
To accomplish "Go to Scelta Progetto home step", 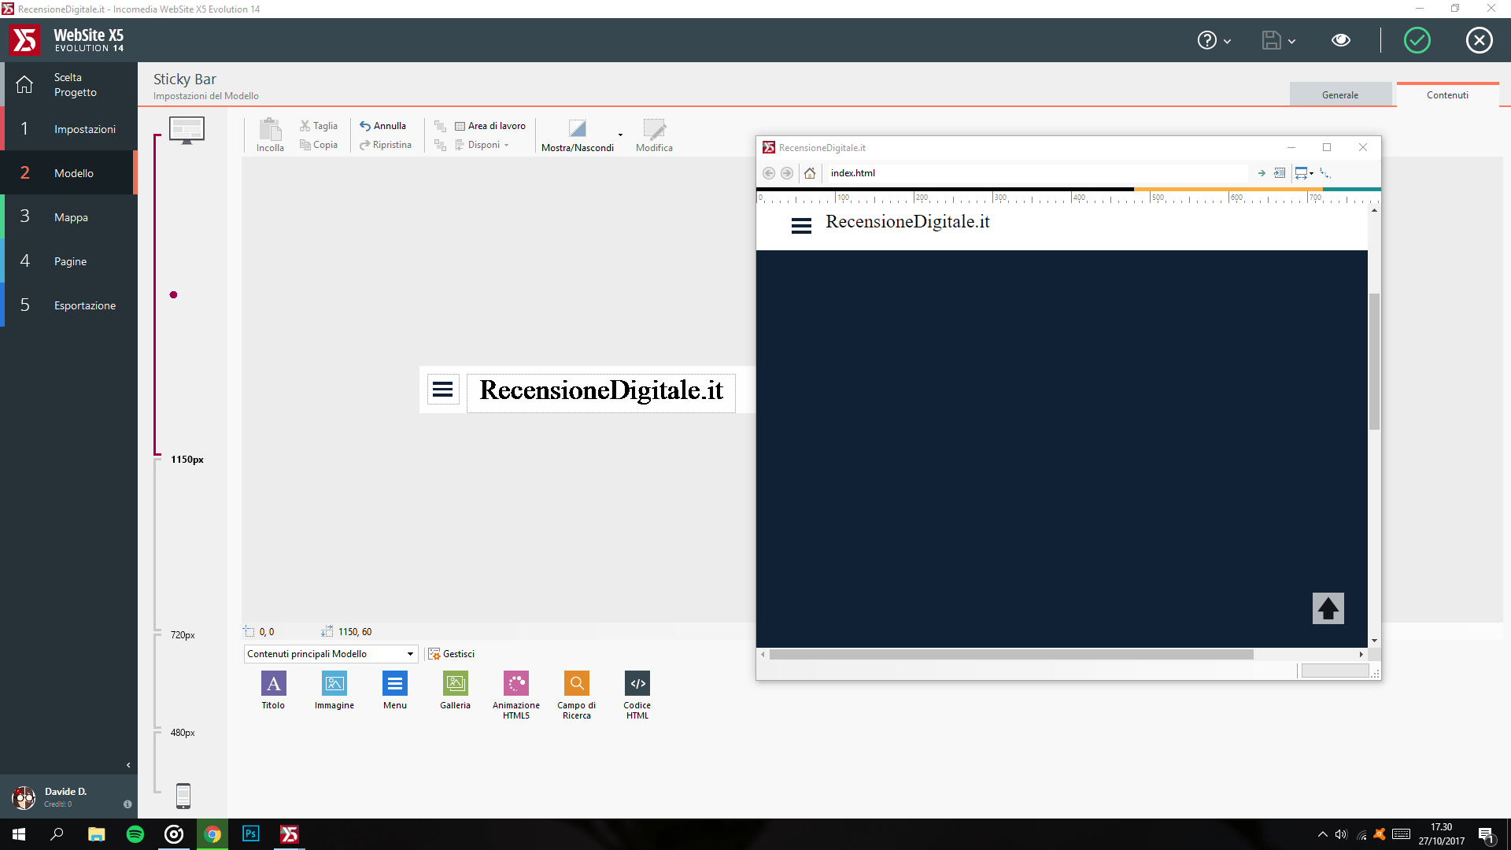I will (x=68, y=84).
